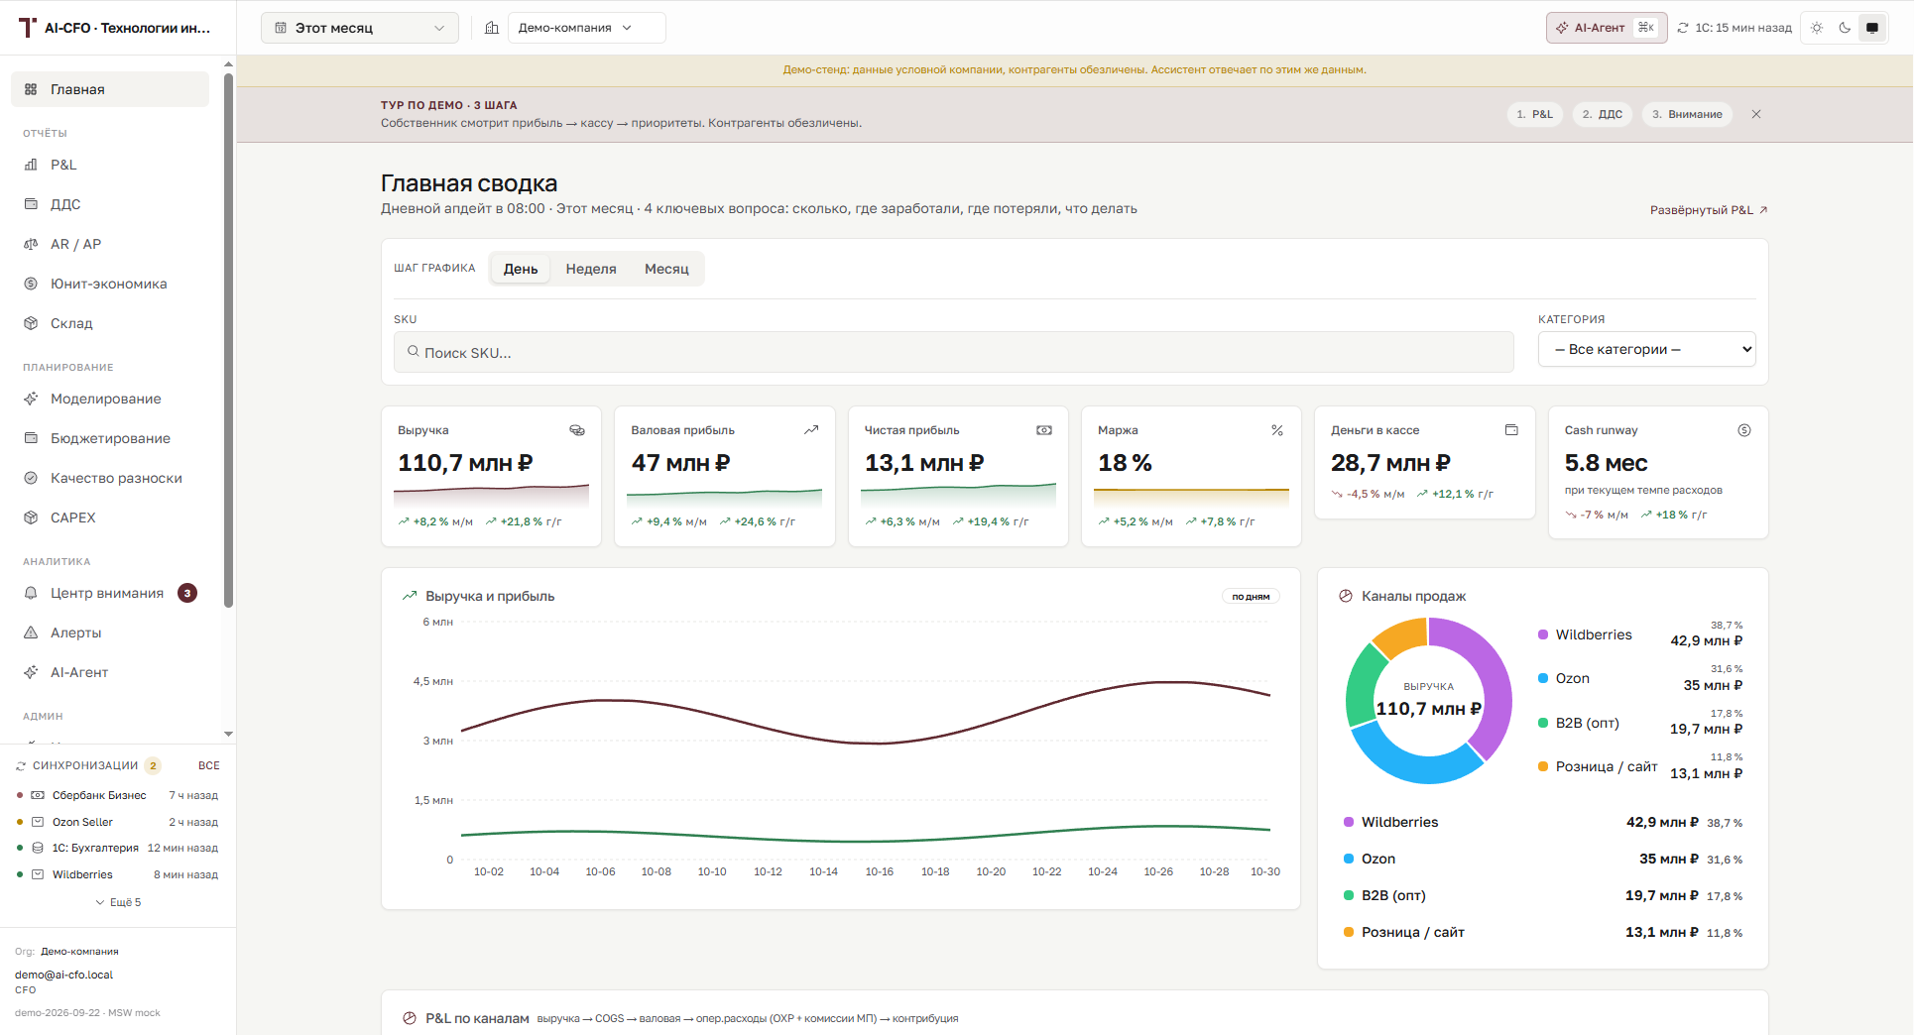The width and height of the screenshot is (1914, 1035).
Task: Go to tour step 2. ДДС
Action: coord(1603,114)
